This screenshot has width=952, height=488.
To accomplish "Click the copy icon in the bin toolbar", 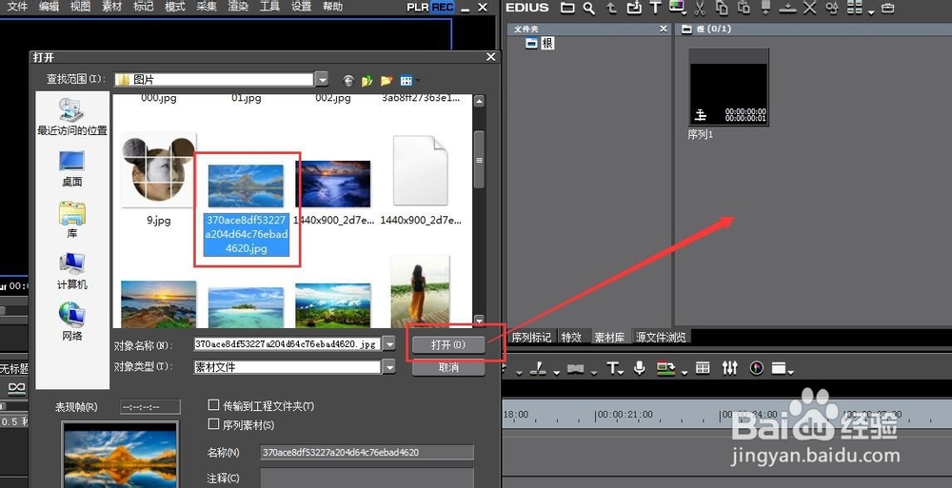I will click(722, 8).
